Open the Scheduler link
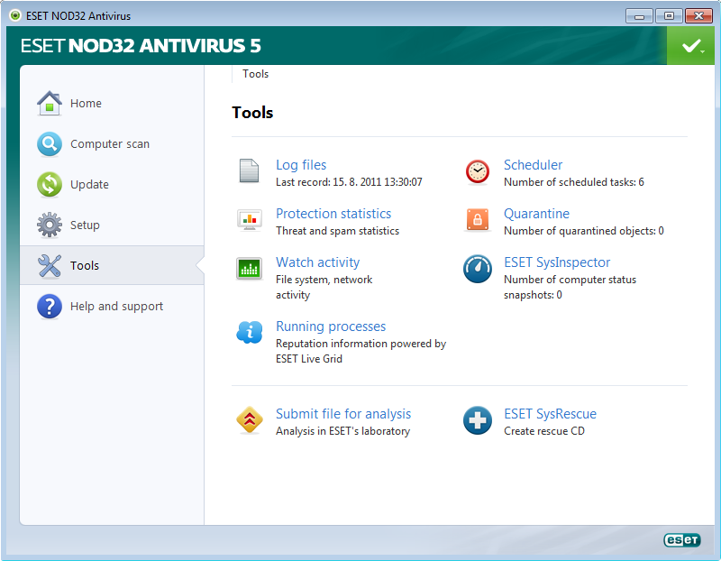 (533, 165)
